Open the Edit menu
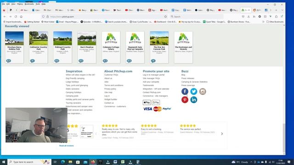 [x=8, y=4]
